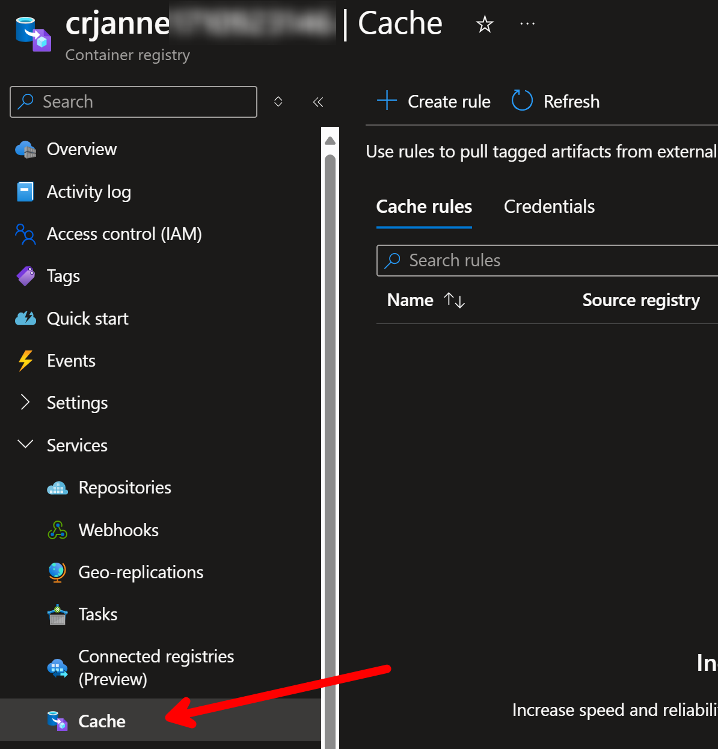Switch to the Cache rules tab
The width and height of the screenshot is (718, 749).
(424, 207)
